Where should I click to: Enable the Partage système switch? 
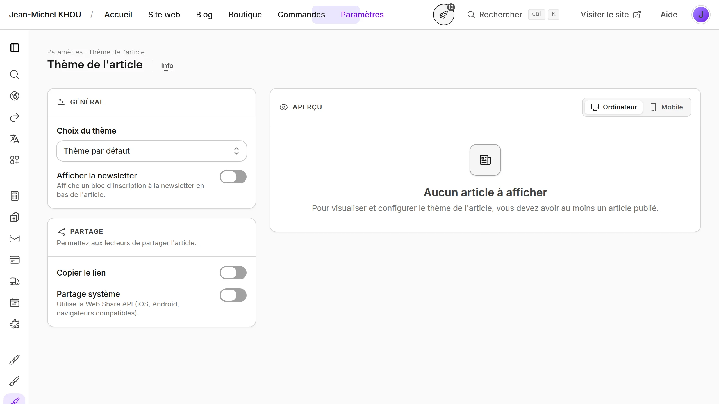tap(233, 295)
